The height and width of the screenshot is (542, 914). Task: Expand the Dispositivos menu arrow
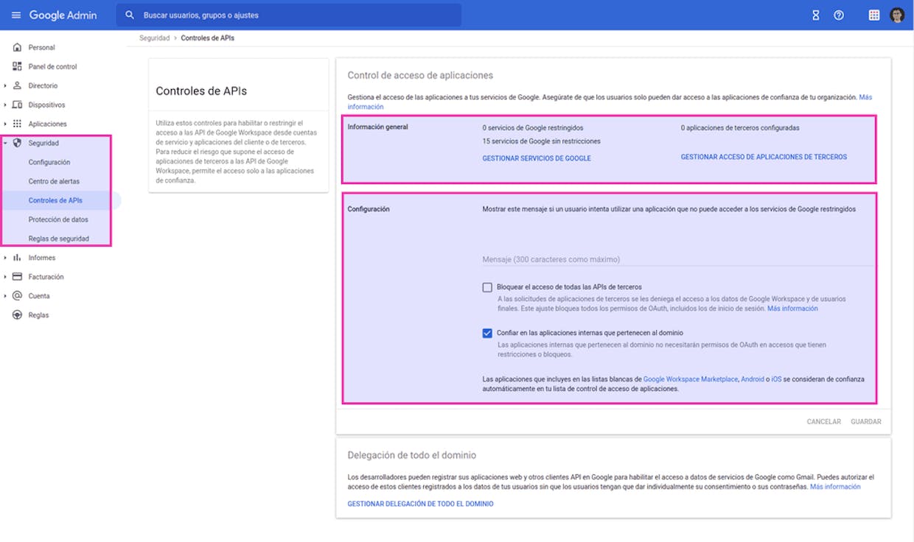pos(5,105)
